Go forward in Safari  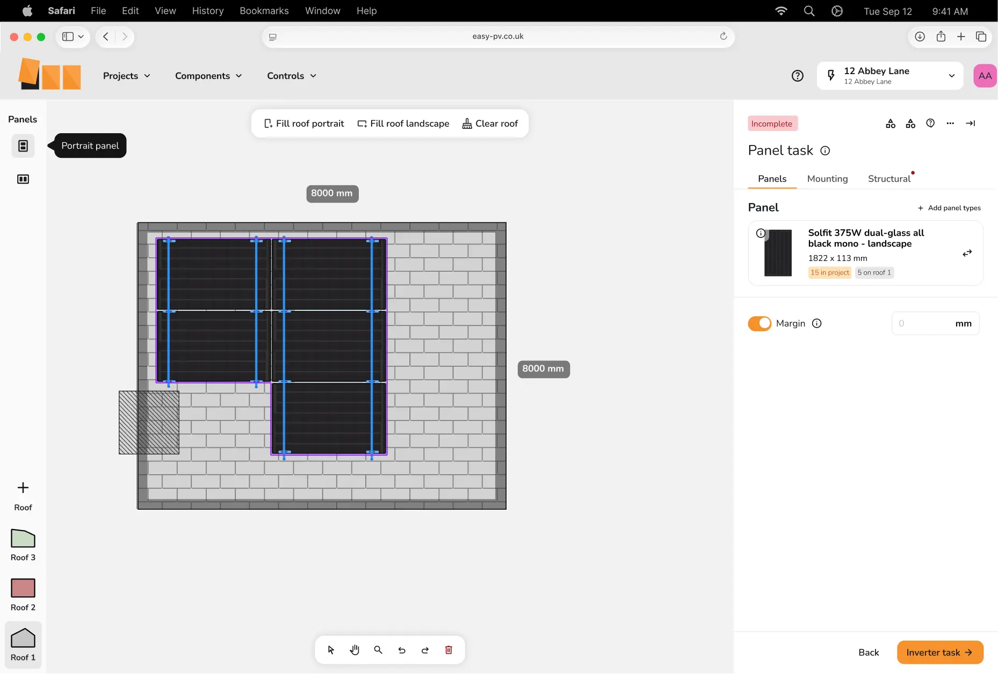(125, 37)
